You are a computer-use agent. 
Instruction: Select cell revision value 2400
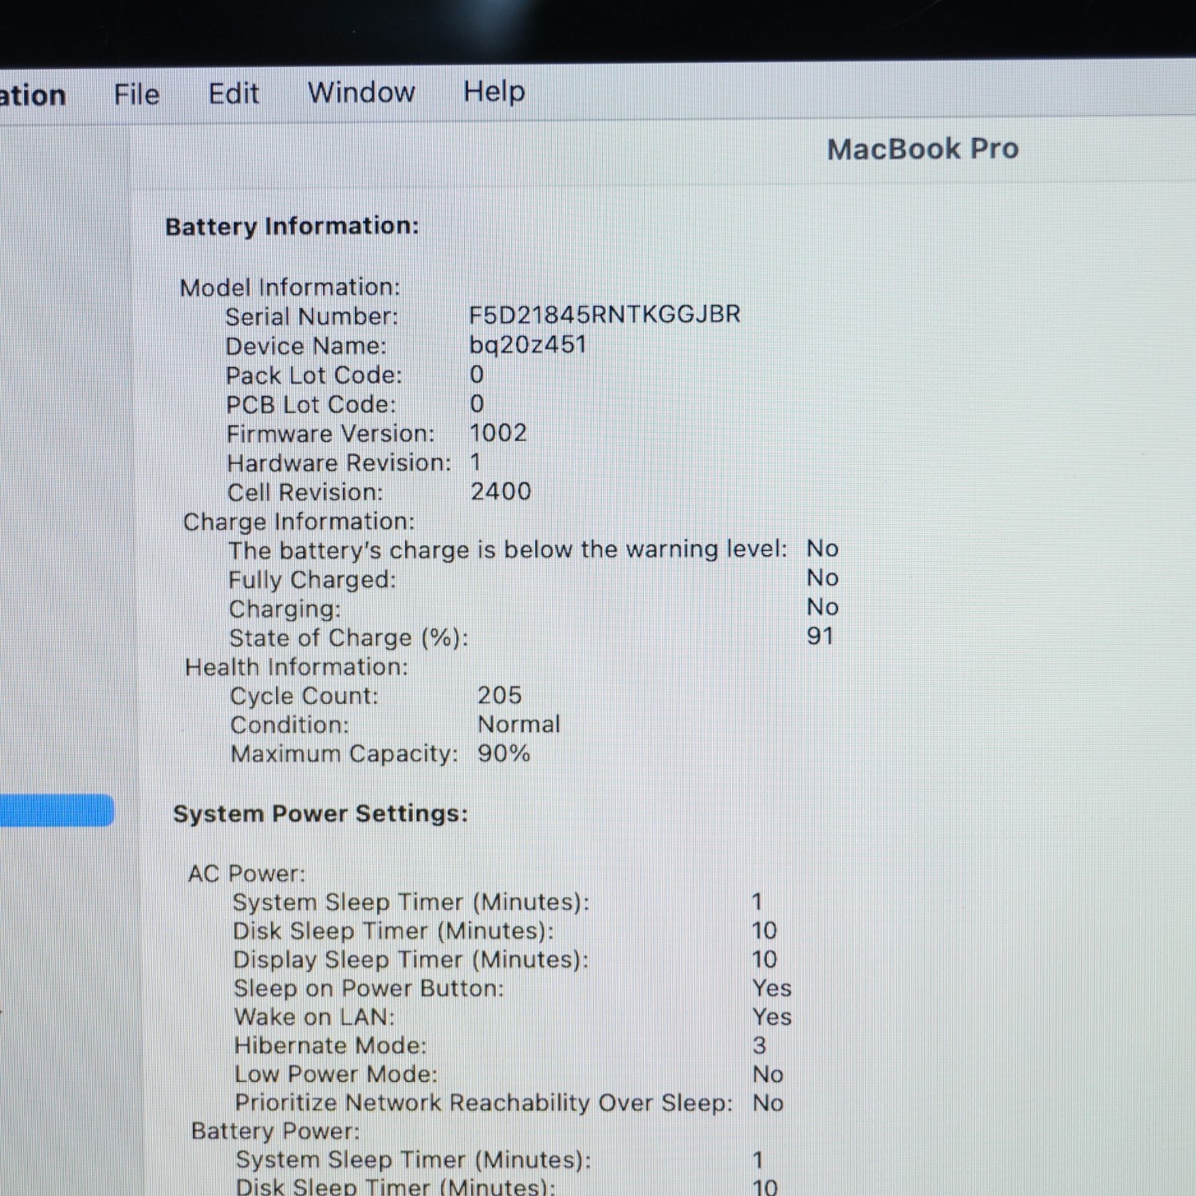(x=501, y=491)
